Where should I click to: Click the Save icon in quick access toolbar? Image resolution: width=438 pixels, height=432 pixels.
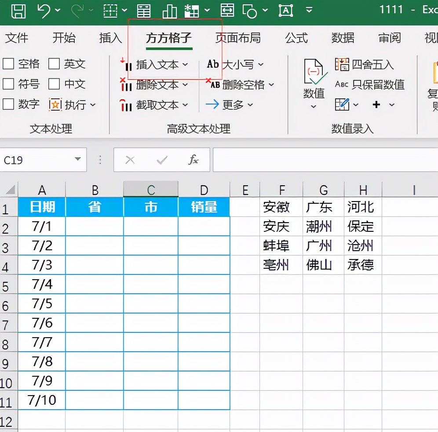18,11
